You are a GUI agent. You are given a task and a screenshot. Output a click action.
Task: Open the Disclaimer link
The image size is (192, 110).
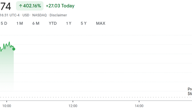tap(58, 15)
